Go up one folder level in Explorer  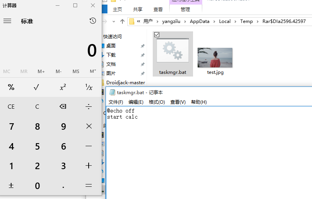click(122, 21)
